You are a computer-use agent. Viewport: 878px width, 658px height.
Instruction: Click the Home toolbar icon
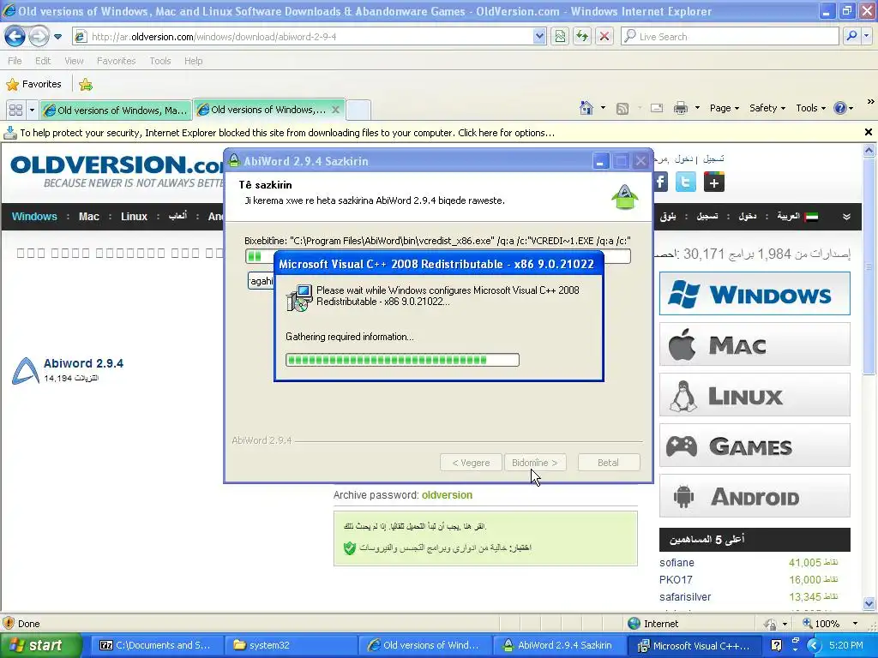(586, 107)
